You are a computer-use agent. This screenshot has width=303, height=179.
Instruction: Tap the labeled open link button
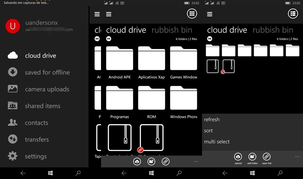(267, 159)
